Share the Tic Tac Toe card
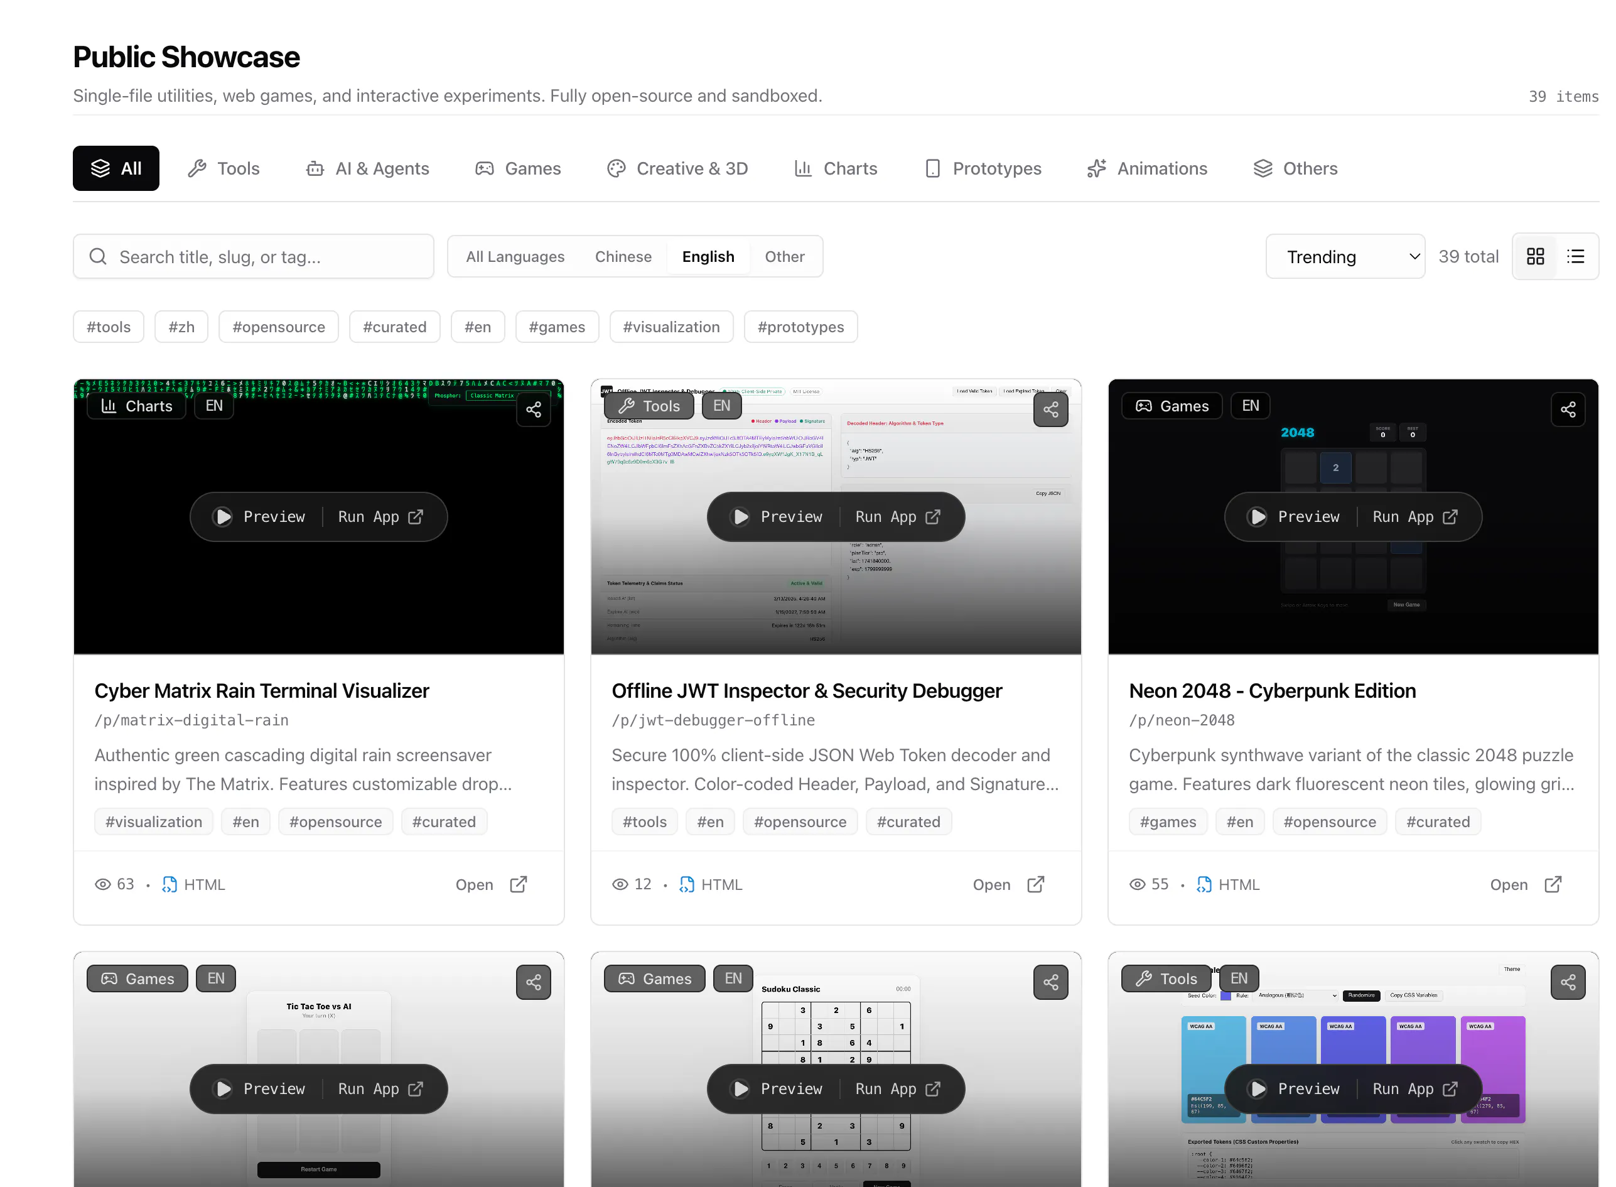The image size is (1616, 1187). (533, 982)
